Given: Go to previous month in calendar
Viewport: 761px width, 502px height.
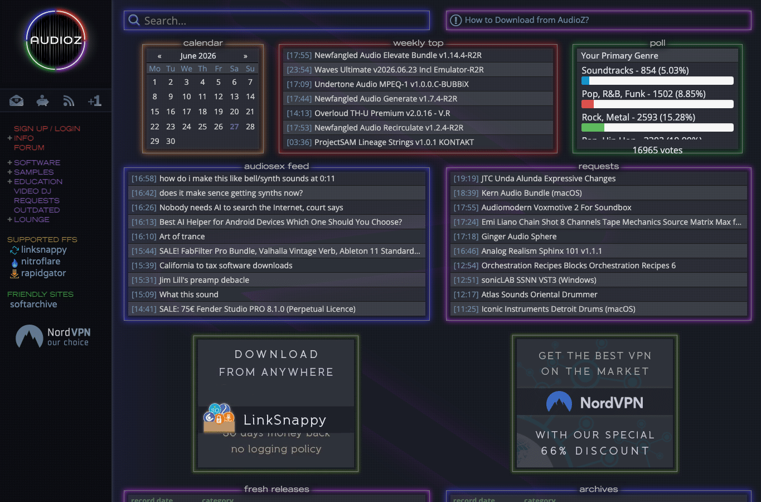Looking at the screenshot, I should point(159,56).
